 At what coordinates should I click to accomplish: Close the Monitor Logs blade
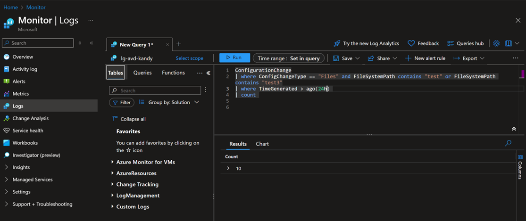coord(518,20)
